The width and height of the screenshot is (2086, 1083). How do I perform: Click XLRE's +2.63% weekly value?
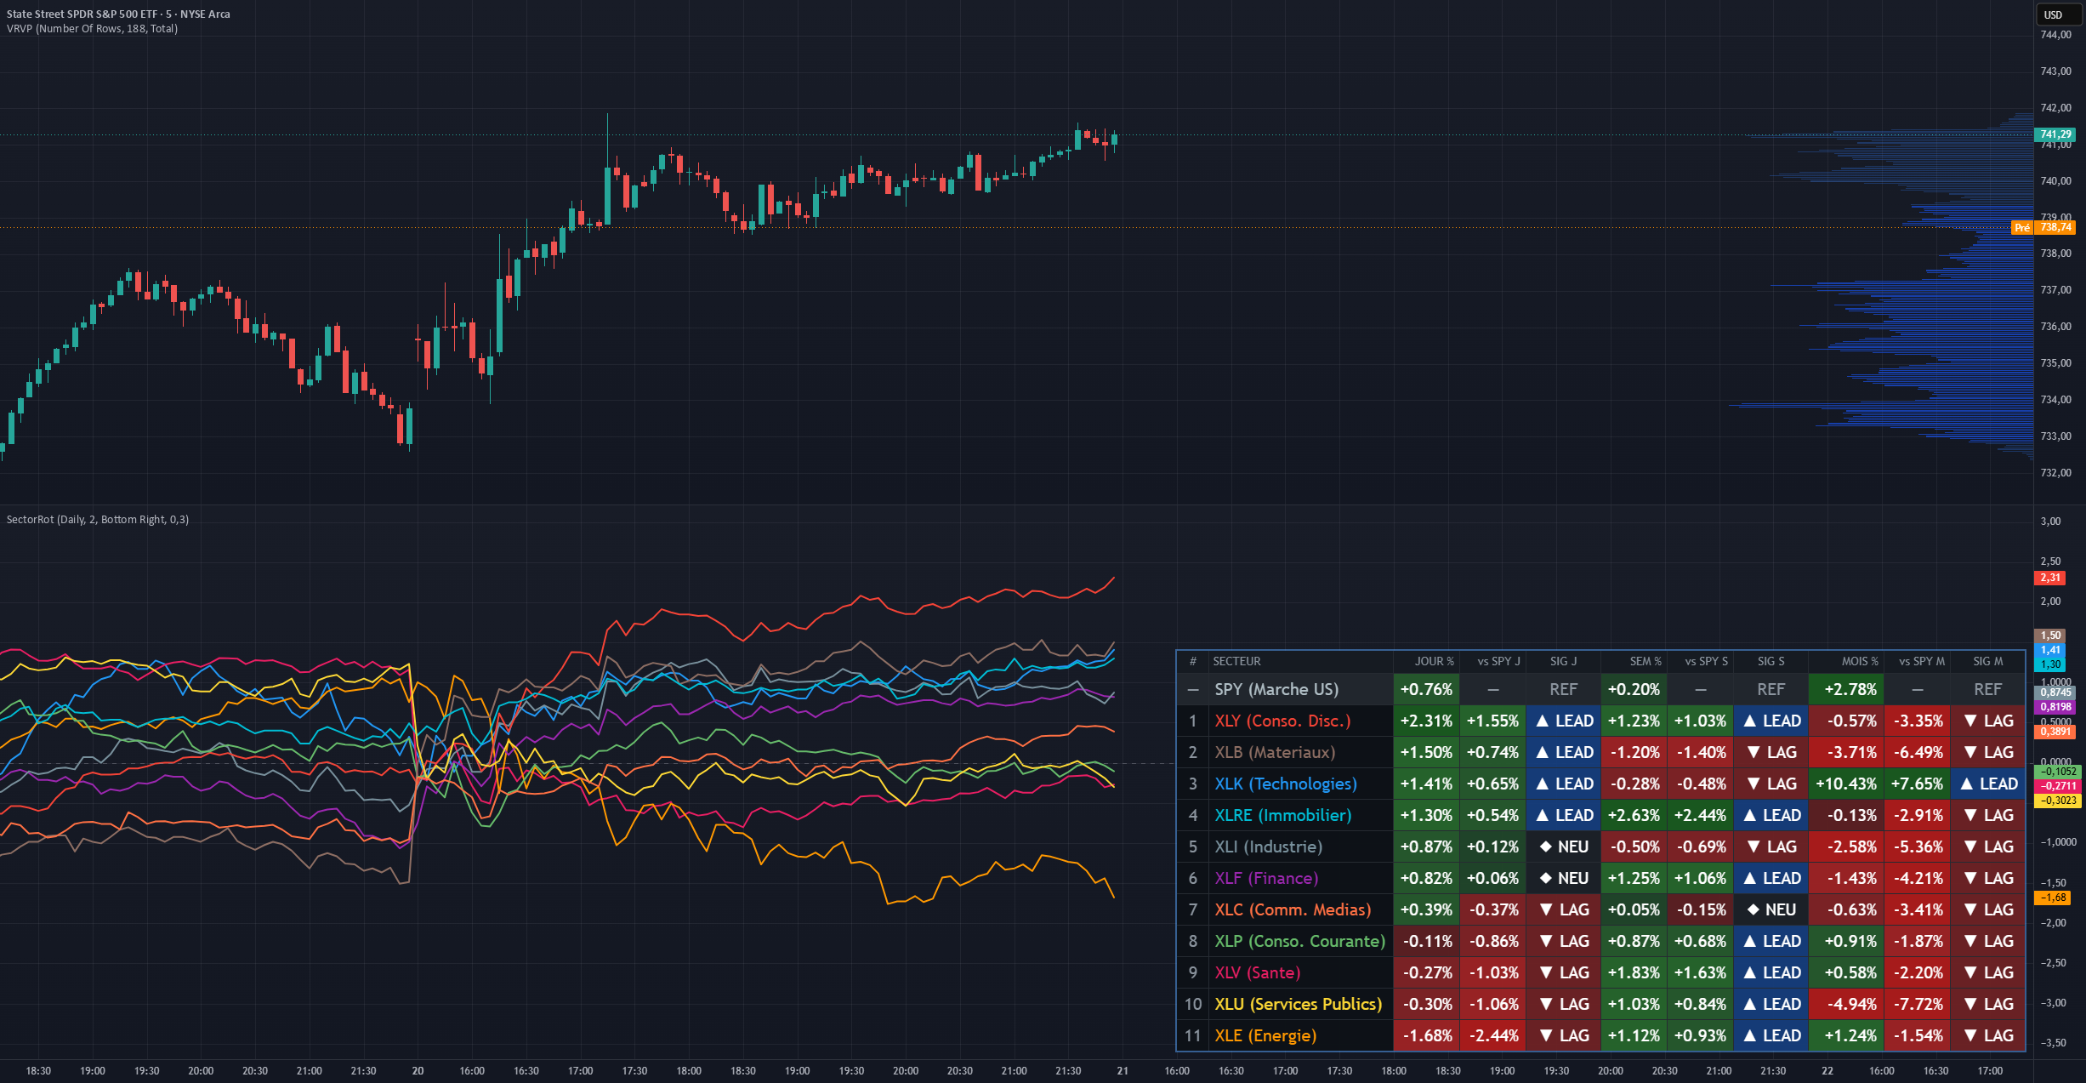(x=1634, y=815)
